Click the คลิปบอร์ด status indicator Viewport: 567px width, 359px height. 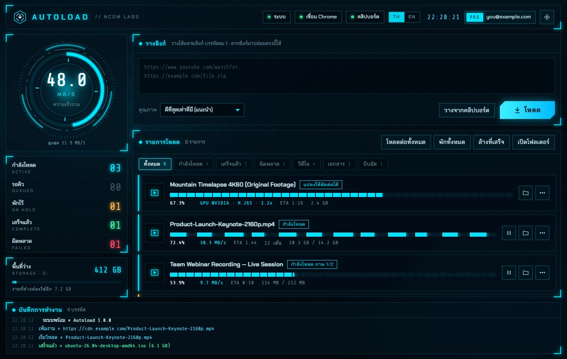[365, 17]
